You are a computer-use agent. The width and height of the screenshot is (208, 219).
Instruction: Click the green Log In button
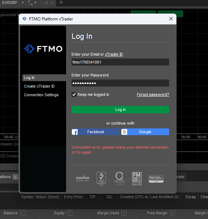tap(120, 109)
